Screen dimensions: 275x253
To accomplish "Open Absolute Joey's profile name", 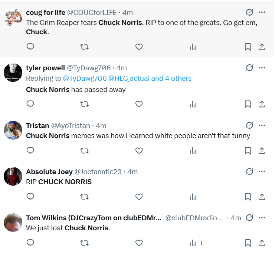I will coord(49,172).
